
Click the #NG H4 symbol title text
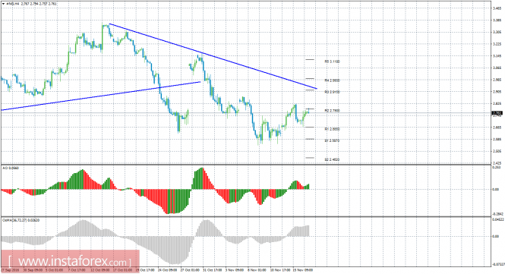12,4
